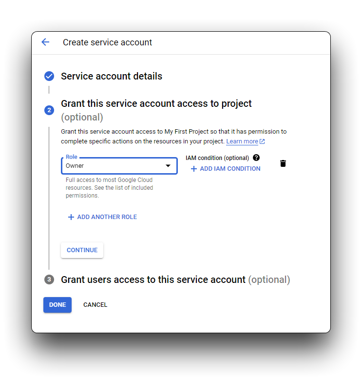Expand Grant users access to this service account
362x380 pixels.
(175, 280)
